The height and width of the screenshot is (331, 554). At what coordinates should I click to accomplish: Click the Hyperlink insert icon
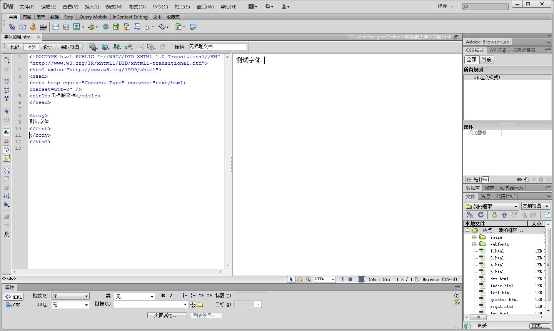point(12,27)
